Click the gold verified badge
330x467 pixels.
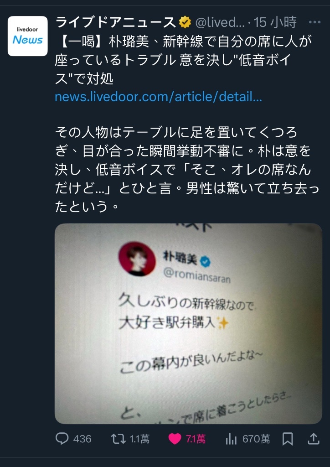(x=185, y=23)
